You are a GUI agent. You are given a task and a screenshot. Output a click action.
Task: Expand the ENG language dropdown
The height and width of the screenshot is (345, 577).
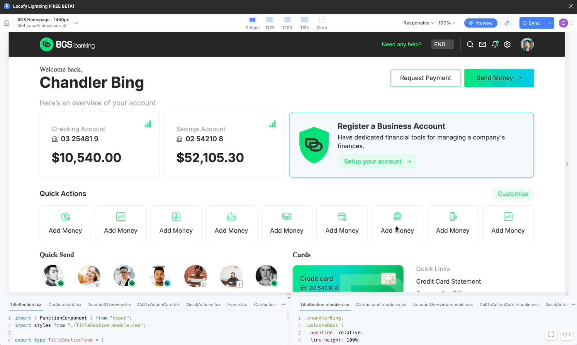[x=442, y=44]
